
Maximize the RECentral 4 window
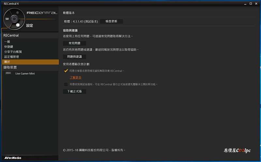tap(251, 4)
